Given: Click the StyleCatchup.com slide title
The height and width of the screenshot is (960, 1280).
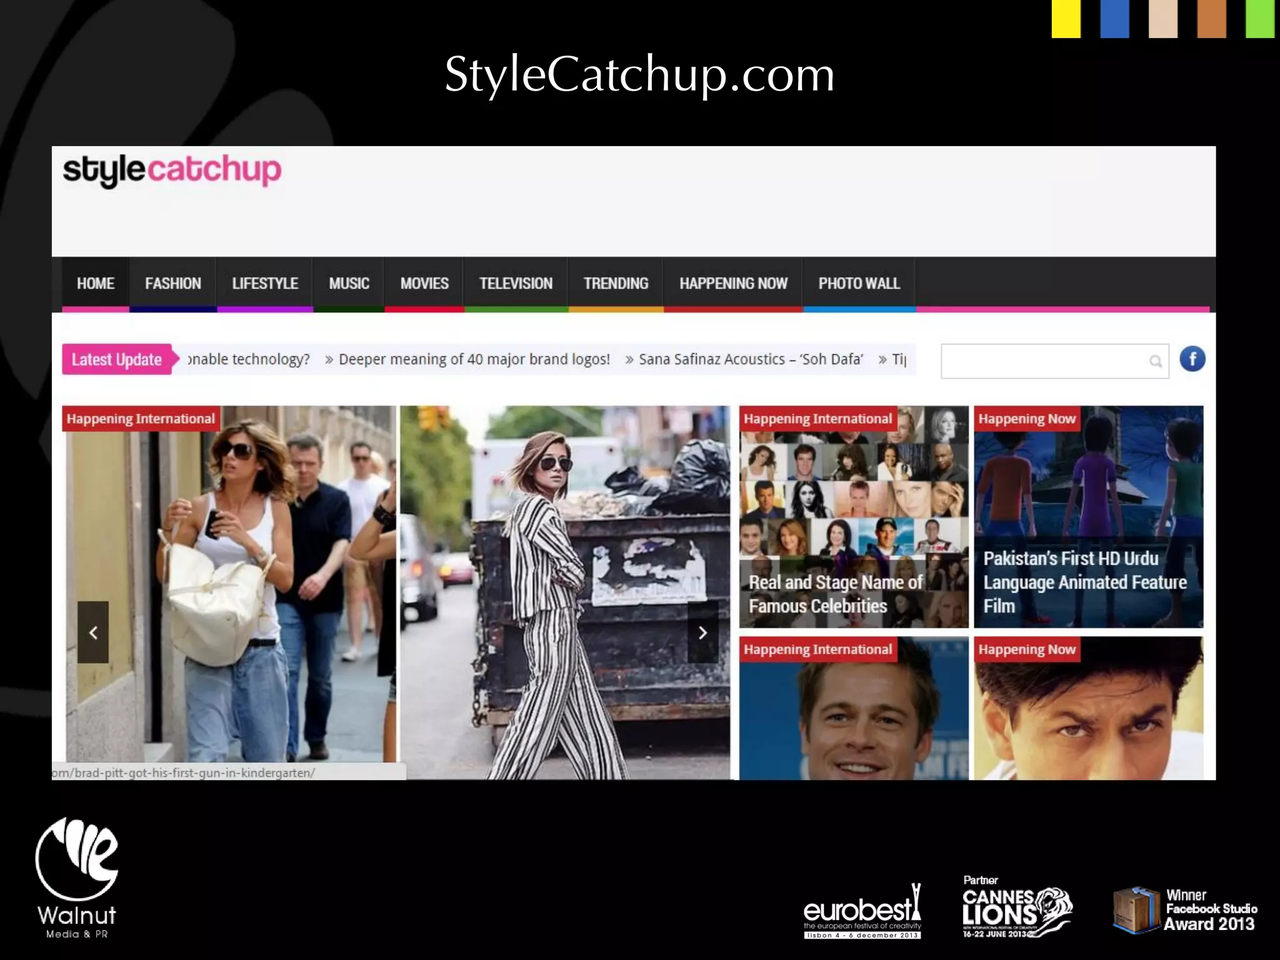Looking at the screenshot, I should click(x=639, y=74).
